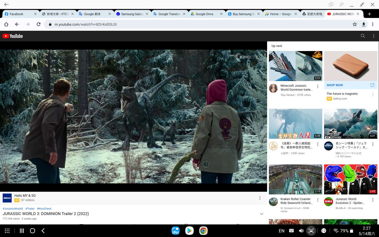This screenshot has height=237, width=379.
Task: Open the bellroy wallet ad image
Action: (351, 66)
